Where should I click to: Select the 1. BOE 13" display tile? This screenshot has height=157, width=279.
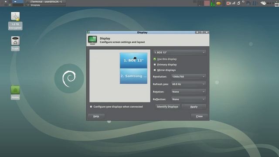(133, 60)
